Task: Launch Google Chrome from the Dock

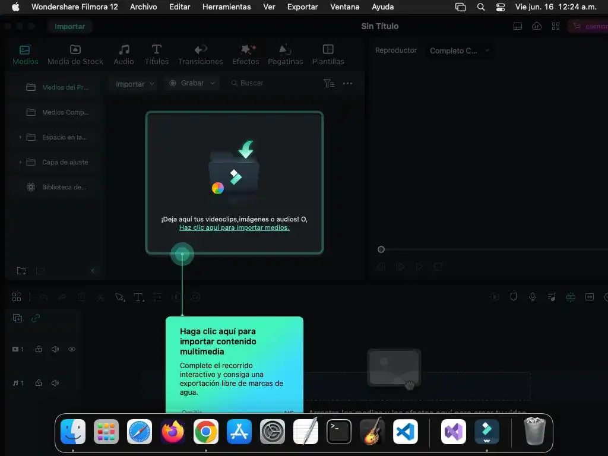Action: tap(206, 432)
